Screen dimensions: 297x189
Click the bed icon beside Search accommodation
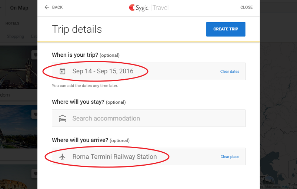click(62, 119)
